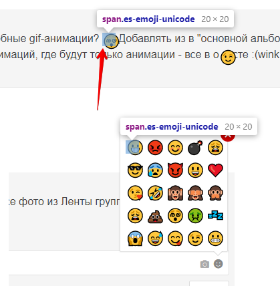Insert the zzz sleeping emoji
The height and width of the screenshot is (286, 280).
click(215, 216)
